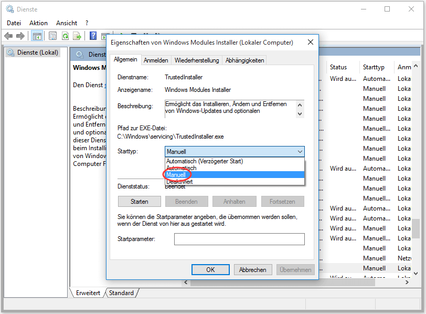This screenshot has height=314, width=426.
Task: Choose Automatisch (Verzögerter Start) option
Action: pyautogui.click(x=235, y=161)
